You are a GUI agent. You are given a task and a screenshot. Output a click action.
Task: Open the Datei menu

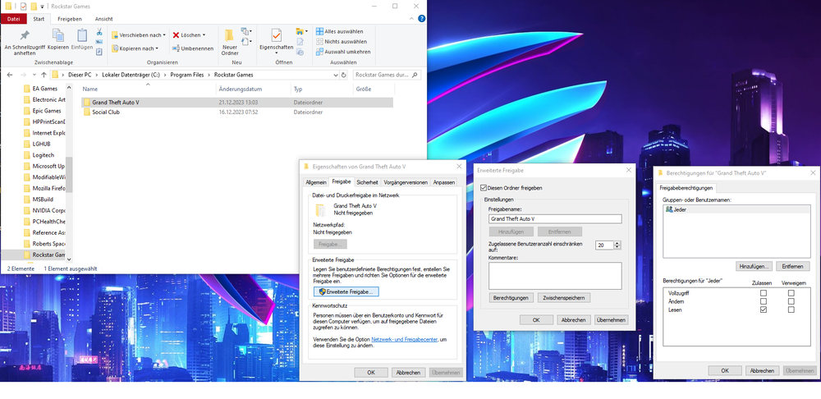point(13,19)
